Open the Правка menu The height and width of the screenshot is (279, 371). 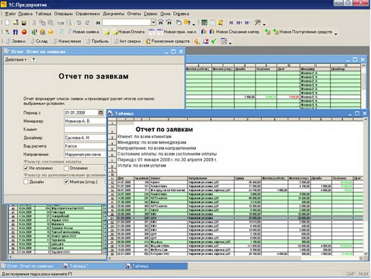point(25,14)
